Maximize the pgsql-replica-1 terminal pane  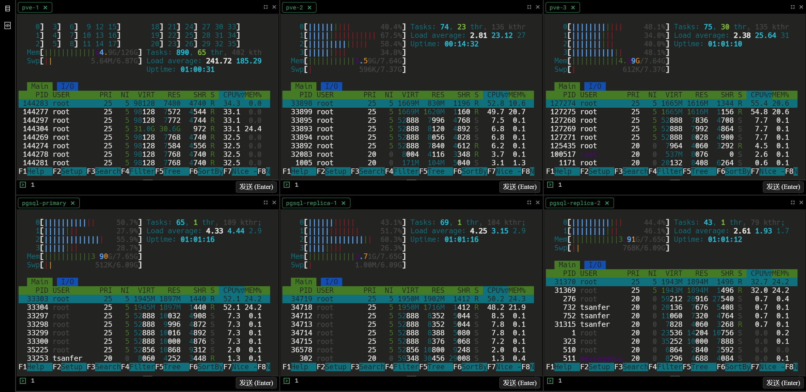click(x=529, y=202)
